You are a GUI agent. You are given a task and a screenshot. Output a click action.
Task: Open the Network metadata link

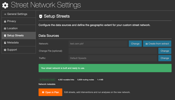[x=47, y=84]
